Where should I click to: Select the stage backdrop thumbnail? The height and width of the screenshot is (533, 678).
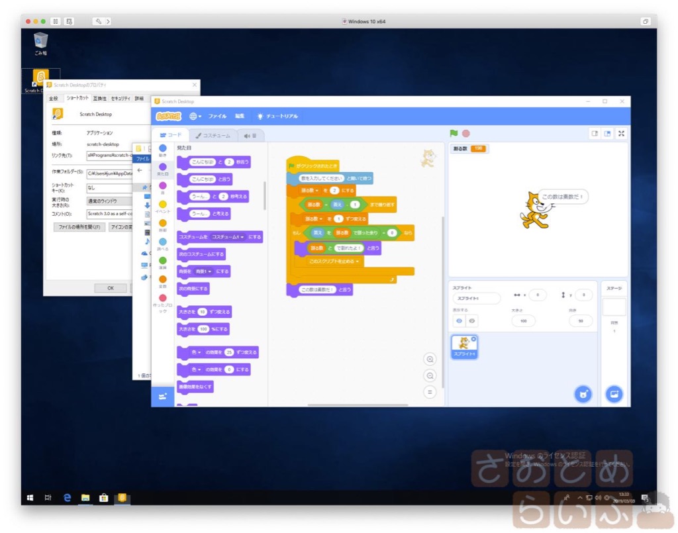(614, 307)
